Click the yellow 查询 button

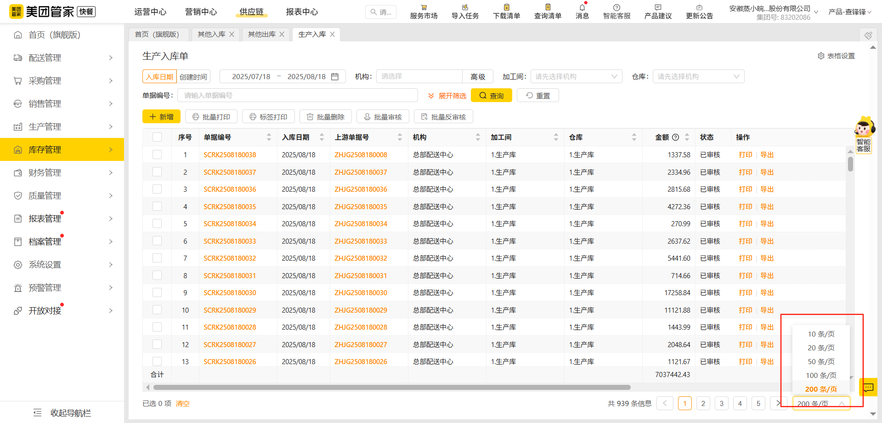pyautogui.click(x=491, y=96)
